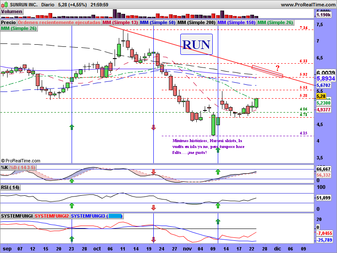Click the 1.190k volume value tag
Image resolution: width=337 pixels, height=253 pixels.
click(324, 15)
